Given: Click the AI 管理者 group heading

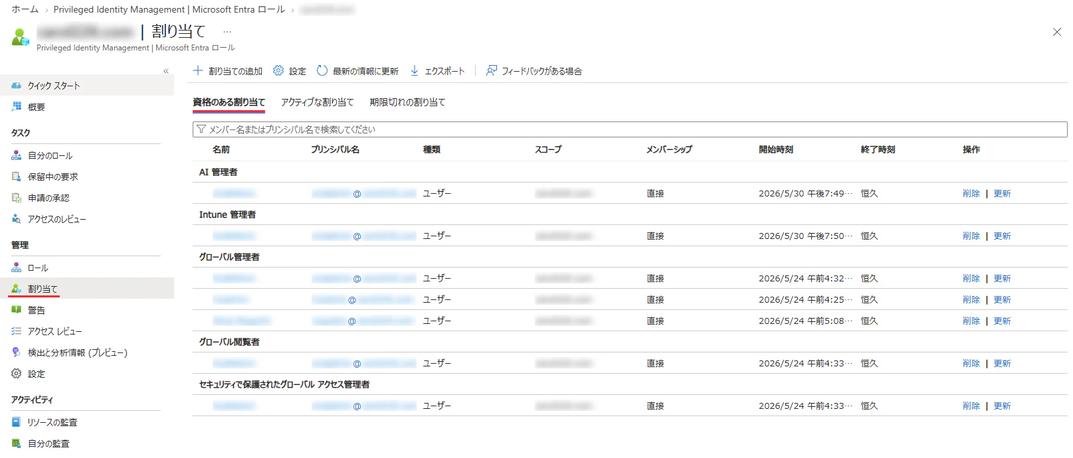Looking at the screenshot, I should pos(218,172).
